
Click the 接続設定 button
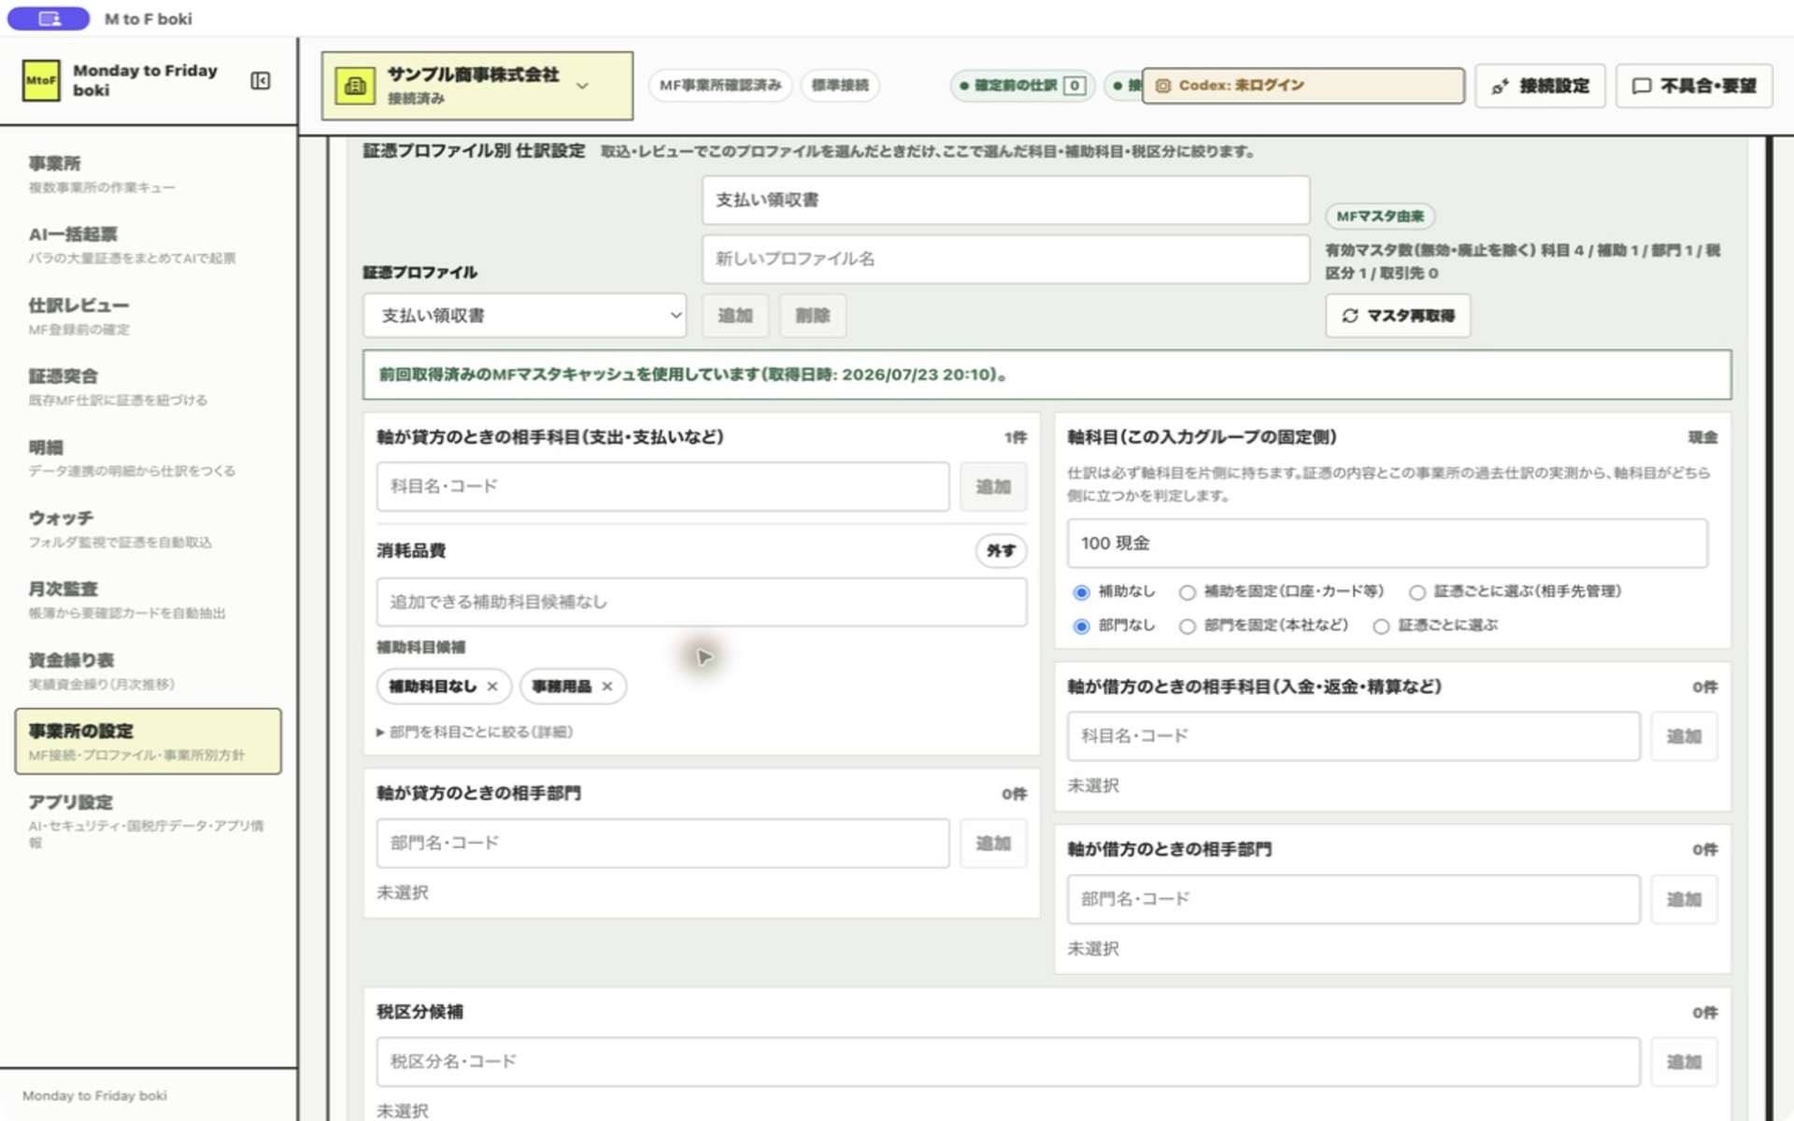point(1540,86)
